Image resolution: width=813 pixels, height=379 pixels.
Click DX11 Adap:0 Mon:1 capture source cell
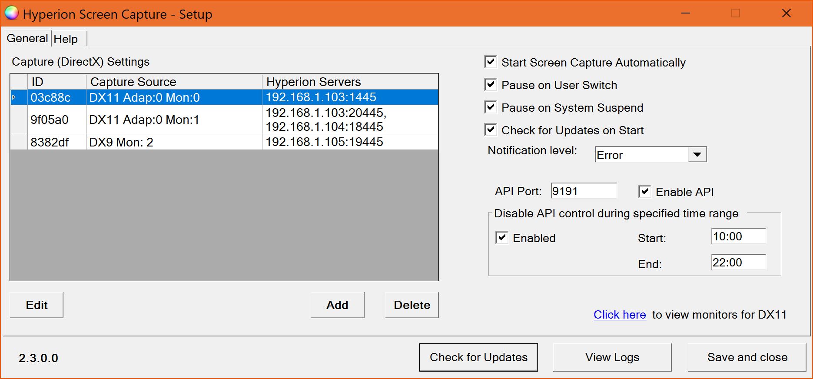coord(174,120)
